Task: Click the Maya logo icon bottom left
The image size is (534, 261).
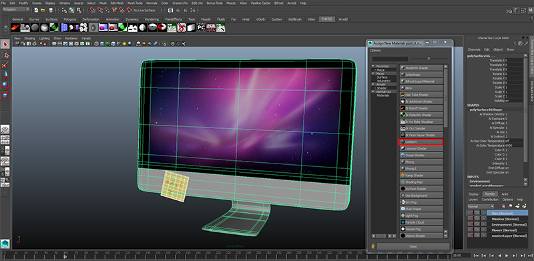Action: pos(5,243)
